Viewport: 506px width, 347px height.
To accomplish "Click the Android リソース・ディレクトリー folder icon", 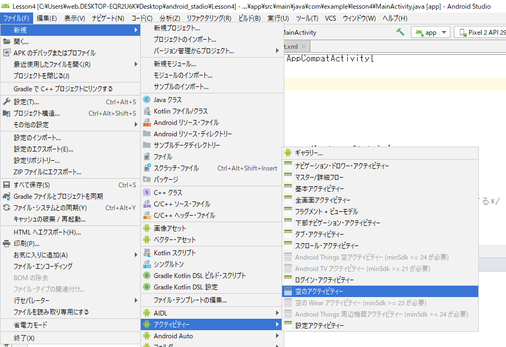I will pyautogui.click(x=147, y=134).
